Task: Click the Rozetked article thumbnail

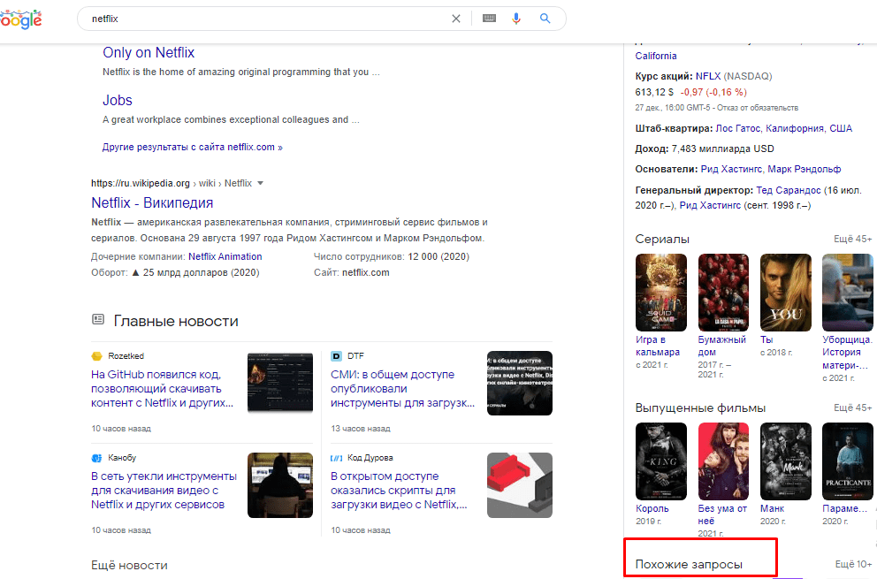Action: tap(280, 383)
